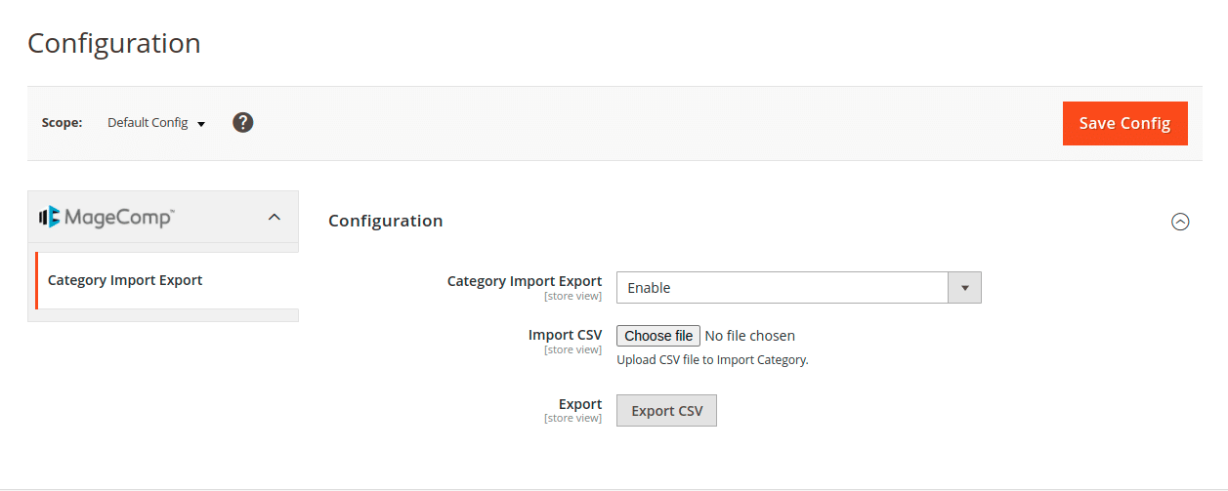Click the "No file chosen" text
This screenshot has width=1228, height=491.
[x=749, y=336]
